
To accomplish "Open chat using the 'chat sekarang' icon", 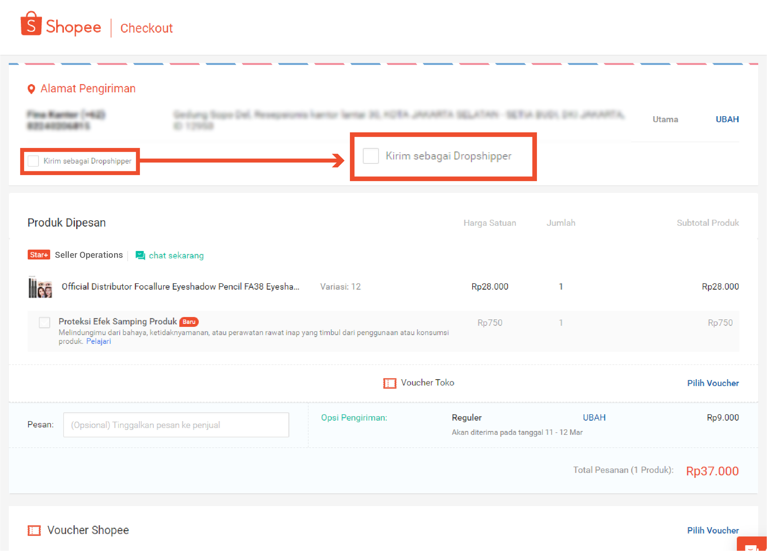I will click(x=140, y=255).
